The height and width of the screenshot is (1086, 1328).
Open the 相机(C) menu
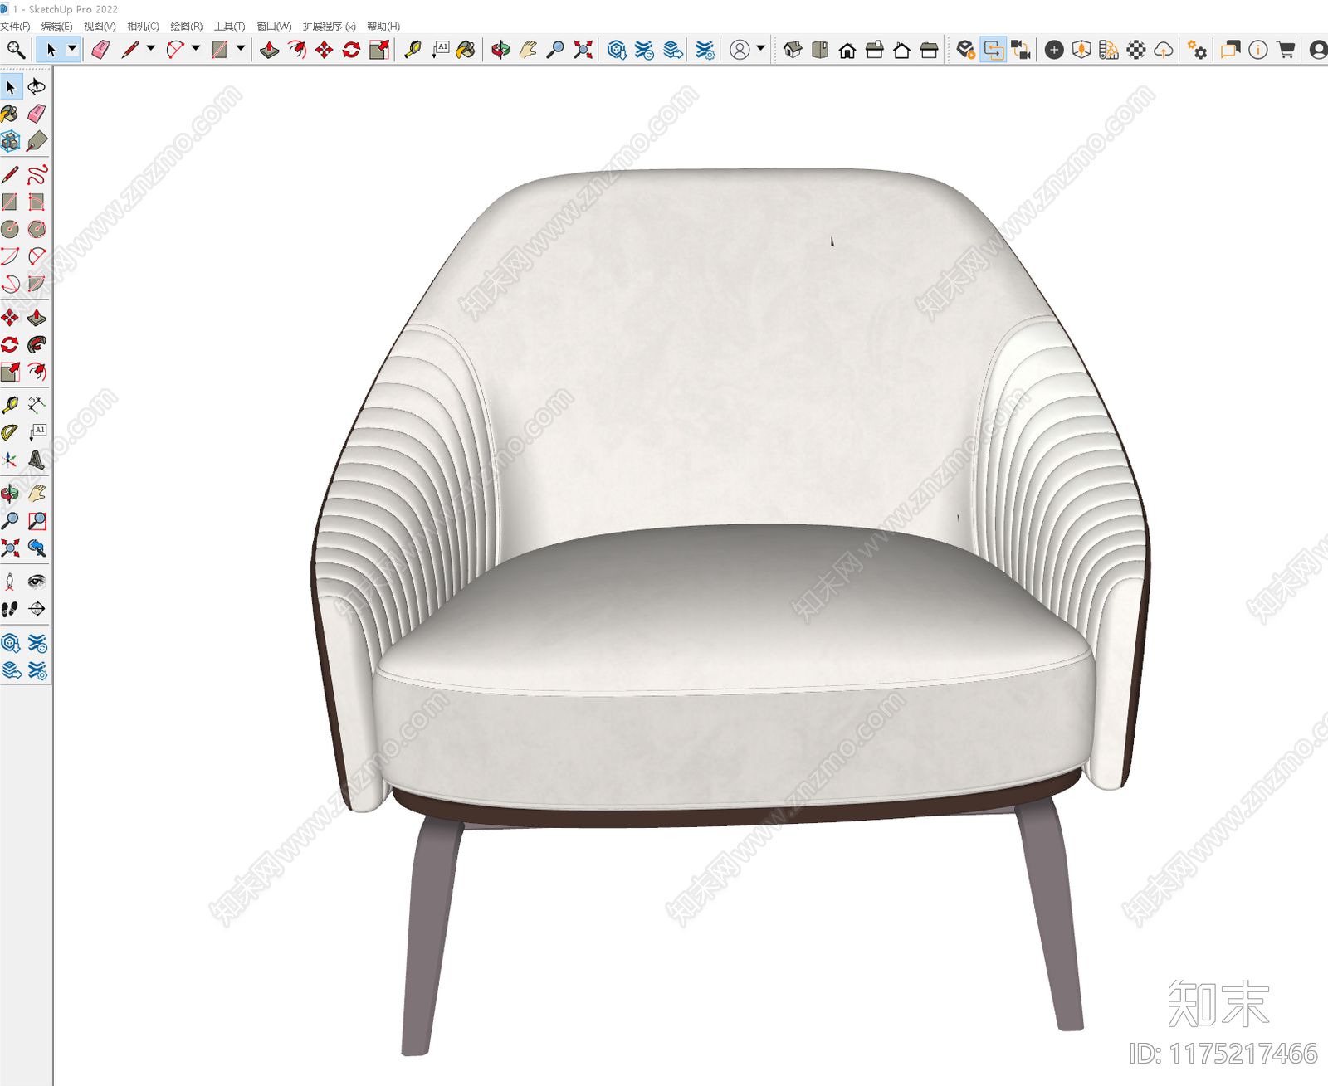point(143,27)
